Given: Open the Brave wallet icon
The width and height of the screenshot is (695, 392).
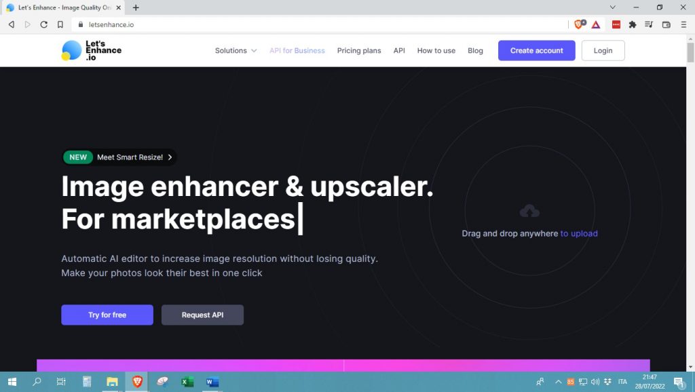Looking at the screenshot, I should coord(666,24).
